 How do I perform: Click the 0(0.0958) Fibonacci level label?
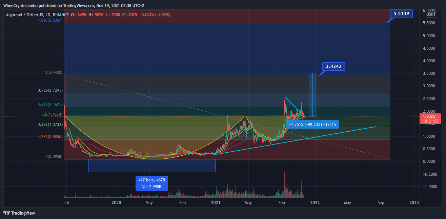(54, 157)
